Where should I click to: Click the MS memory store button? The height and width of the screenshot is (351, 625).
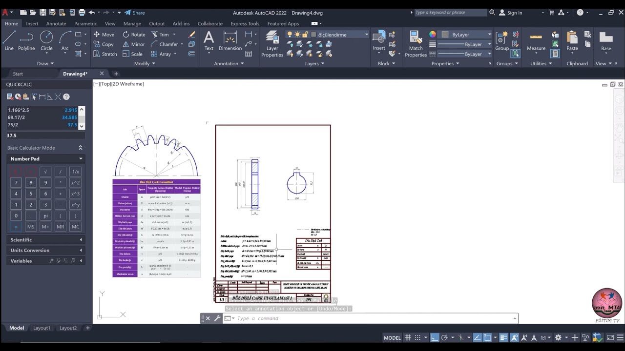click(31, 227)
